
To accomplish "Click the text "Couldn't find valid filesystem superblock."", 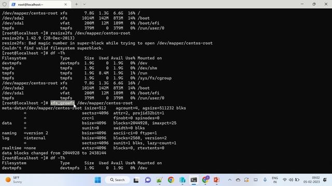I will pyautogui.click(x=53, y=48).
